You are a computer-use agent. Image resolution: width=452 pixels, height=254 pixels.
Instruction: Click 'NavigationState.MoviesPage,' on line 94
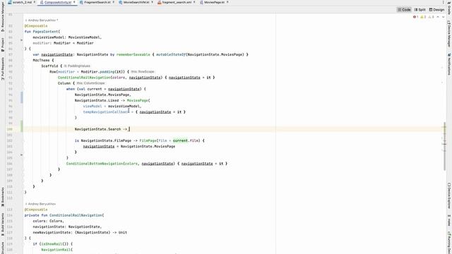click(103, 95)
